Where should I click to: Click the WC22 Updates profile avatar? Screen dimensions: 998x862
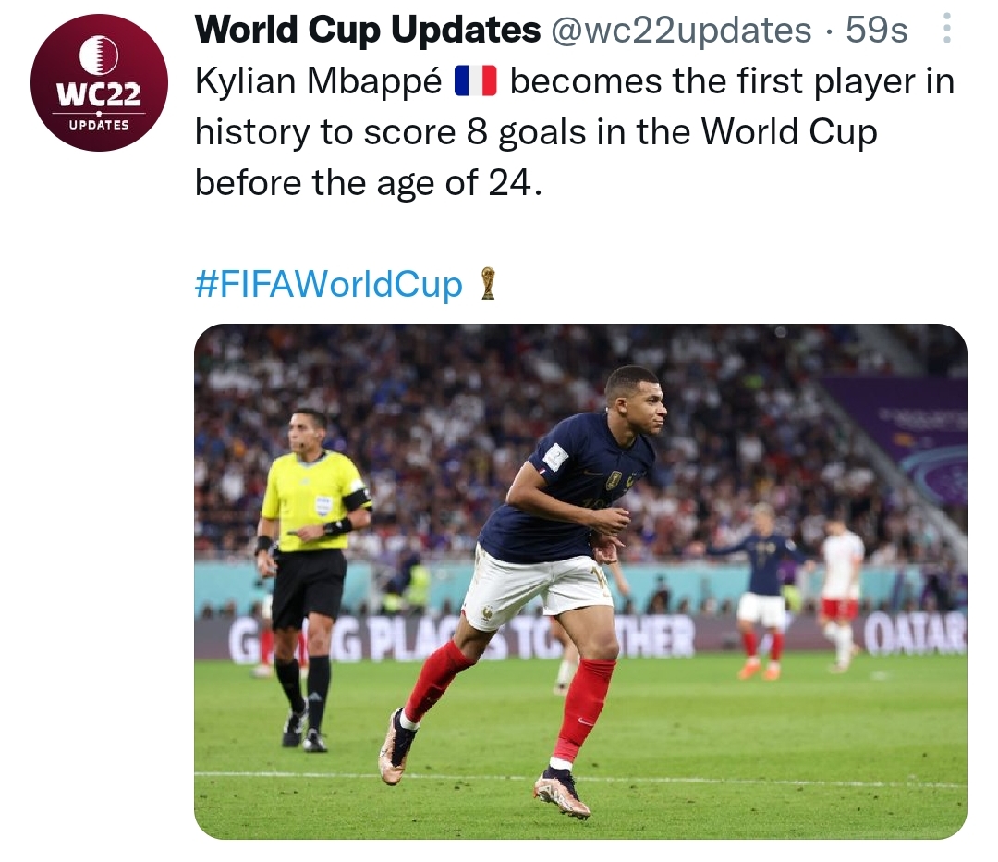99,82
